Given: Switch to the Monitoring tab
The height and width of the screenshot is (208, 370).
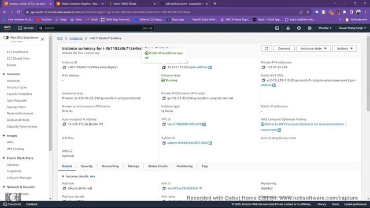Looking at the screenshot, I should [184, 166].
